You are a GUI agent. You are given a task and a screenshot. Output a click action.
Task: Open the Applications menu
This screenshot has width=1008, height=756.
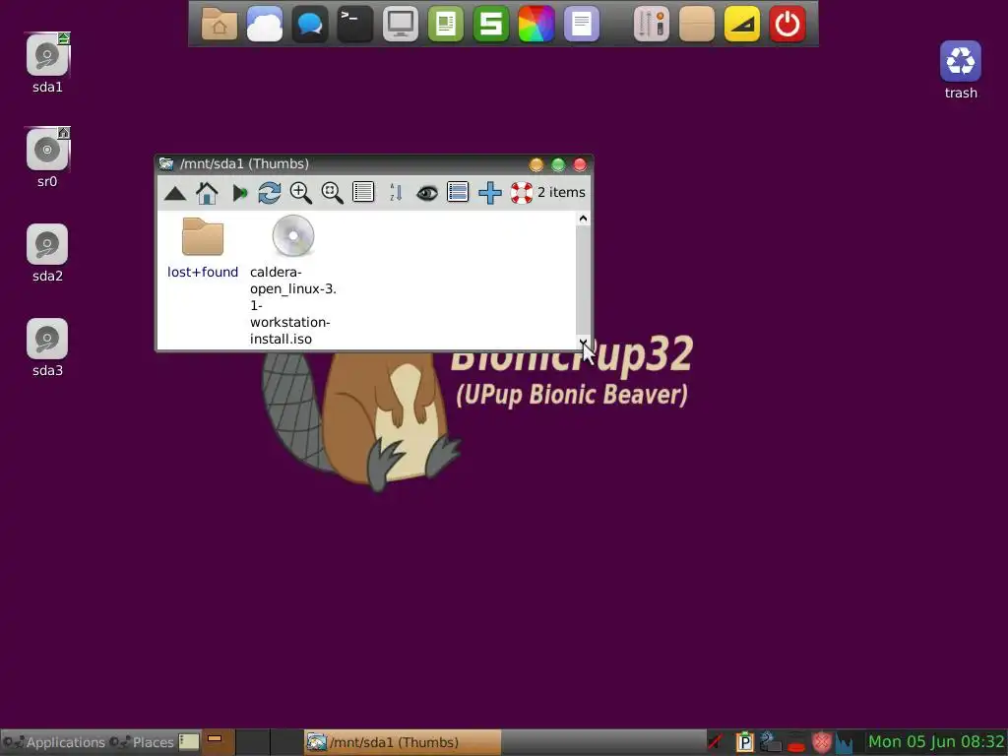(x=54, y=742)
